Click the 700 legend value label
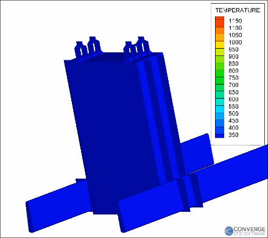The image size is (268, 238). pos(233,85)
